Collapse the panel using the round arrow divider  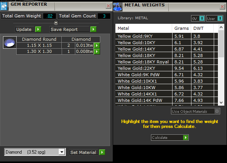[56, 23]
